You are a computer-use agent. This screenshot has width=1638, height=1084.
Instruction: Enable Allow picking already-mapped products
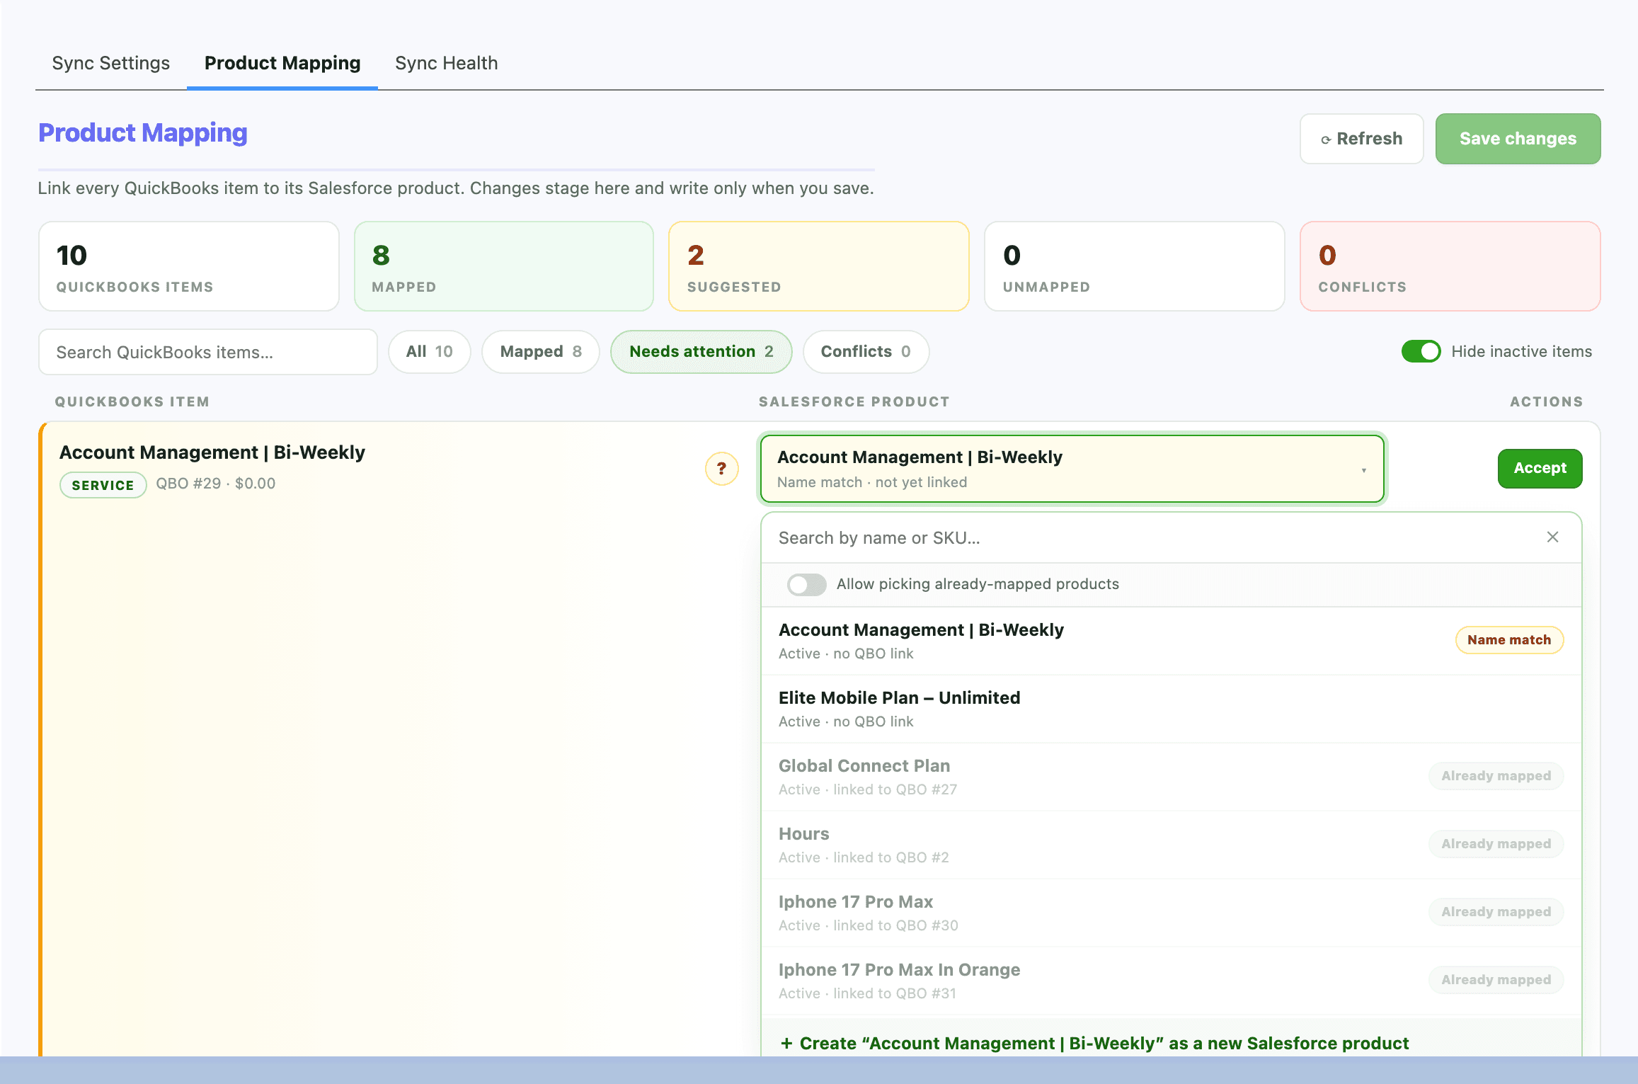pos(806,584)
